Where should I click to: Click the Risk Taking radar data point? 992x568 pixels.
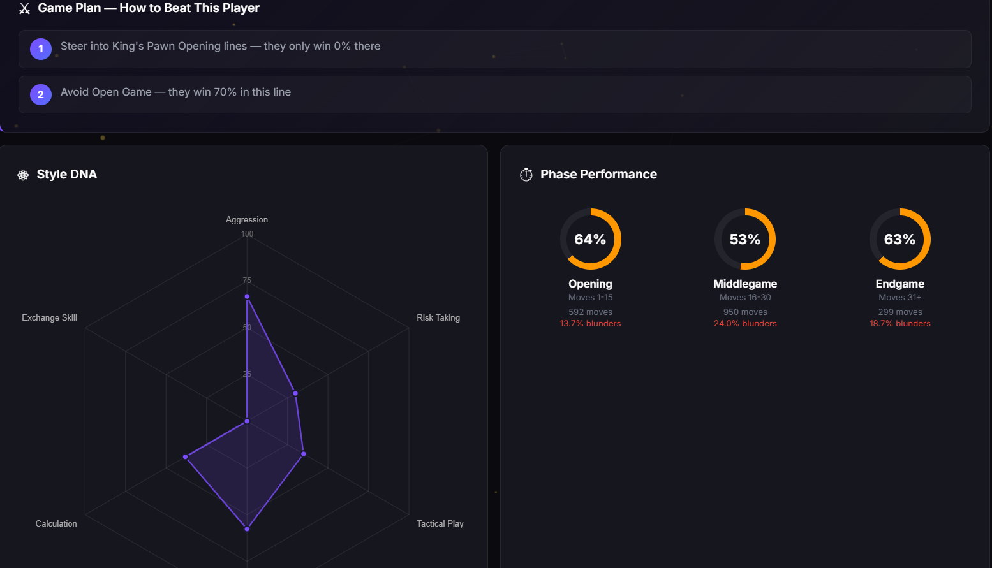point(295,393)
